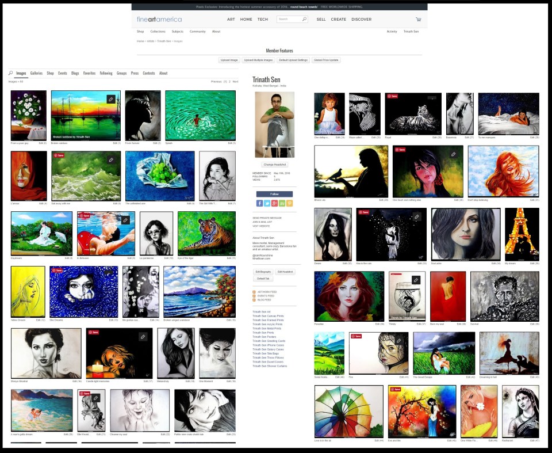Click the Upload Image button
Image resolution: width=552 pixels, height=453 pixels.
coord(229,60)
